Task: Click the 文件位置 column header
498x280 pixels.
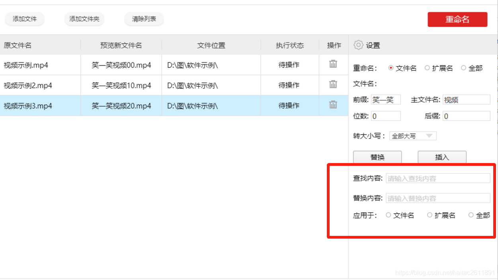Action: [211, 45]
